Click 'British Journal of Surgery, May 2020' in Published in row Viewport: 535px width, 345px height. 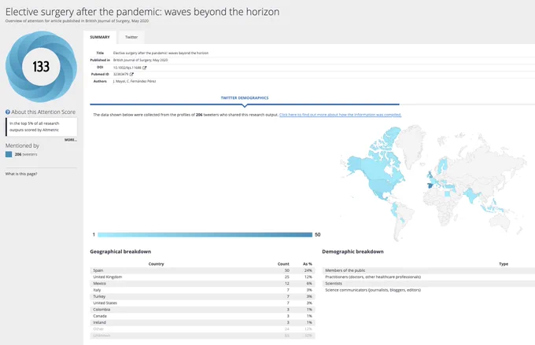coord(141,60)
